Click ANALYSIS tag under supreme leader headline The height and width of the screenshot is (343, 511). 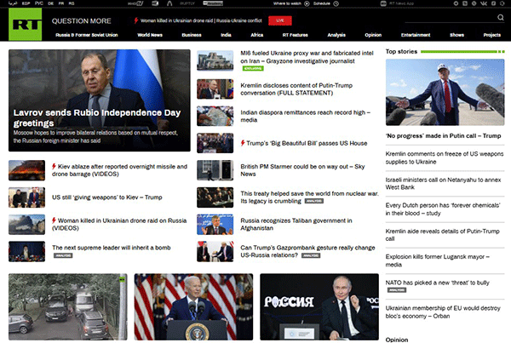coord(63,255)
